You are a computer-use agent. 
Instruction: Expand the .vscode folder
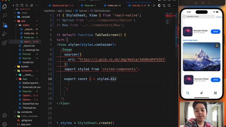[x=15, y=17]
